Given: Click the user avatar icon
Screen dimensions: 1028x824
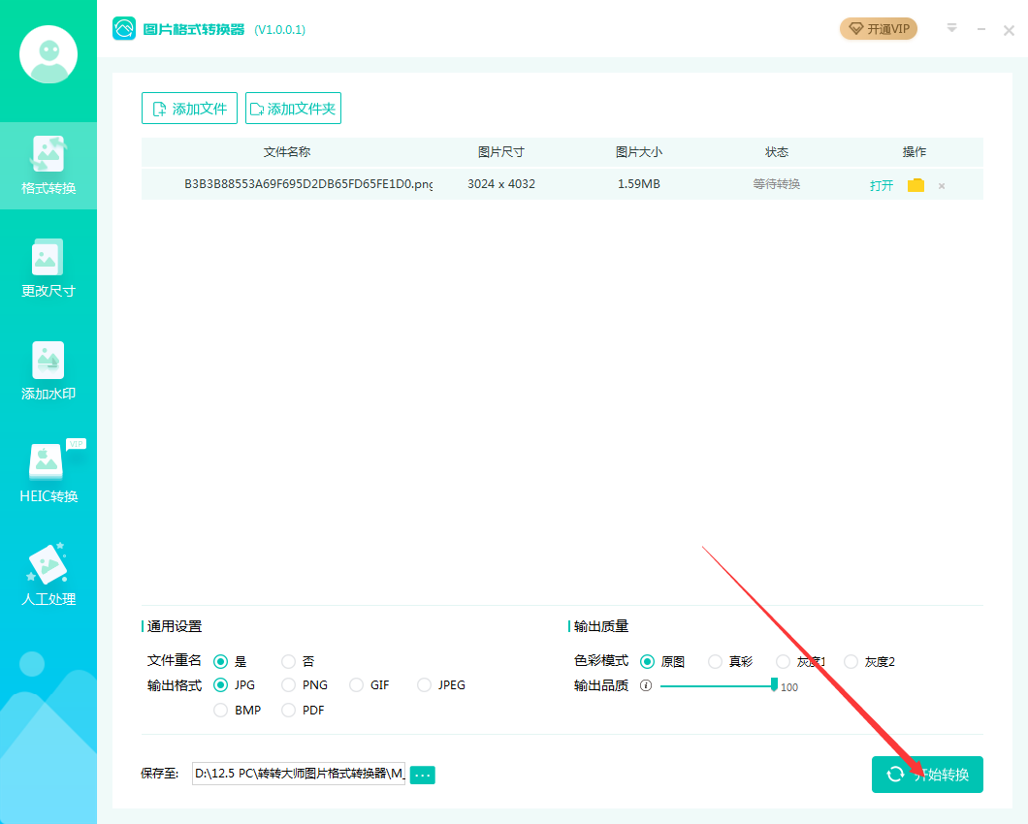Looking at the screenshot, I should pyautogui.click(x=48, y=54).
